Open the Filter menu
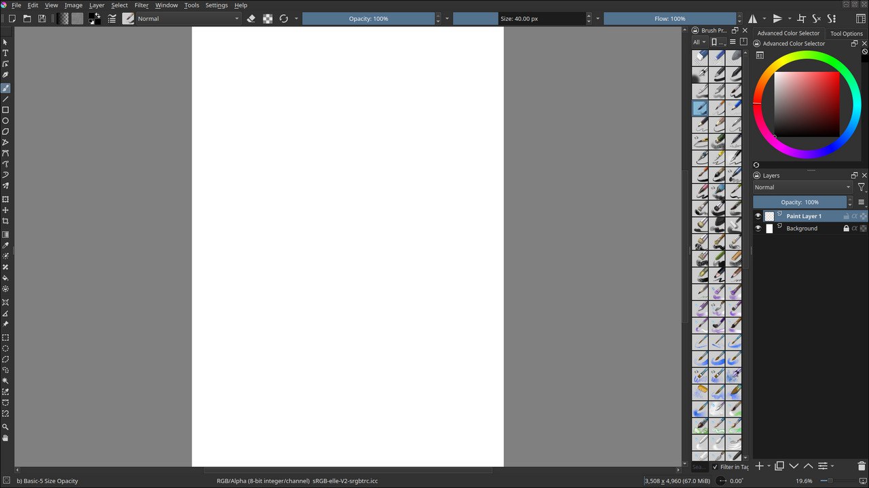The image size is (869, 488). [141, 5]
